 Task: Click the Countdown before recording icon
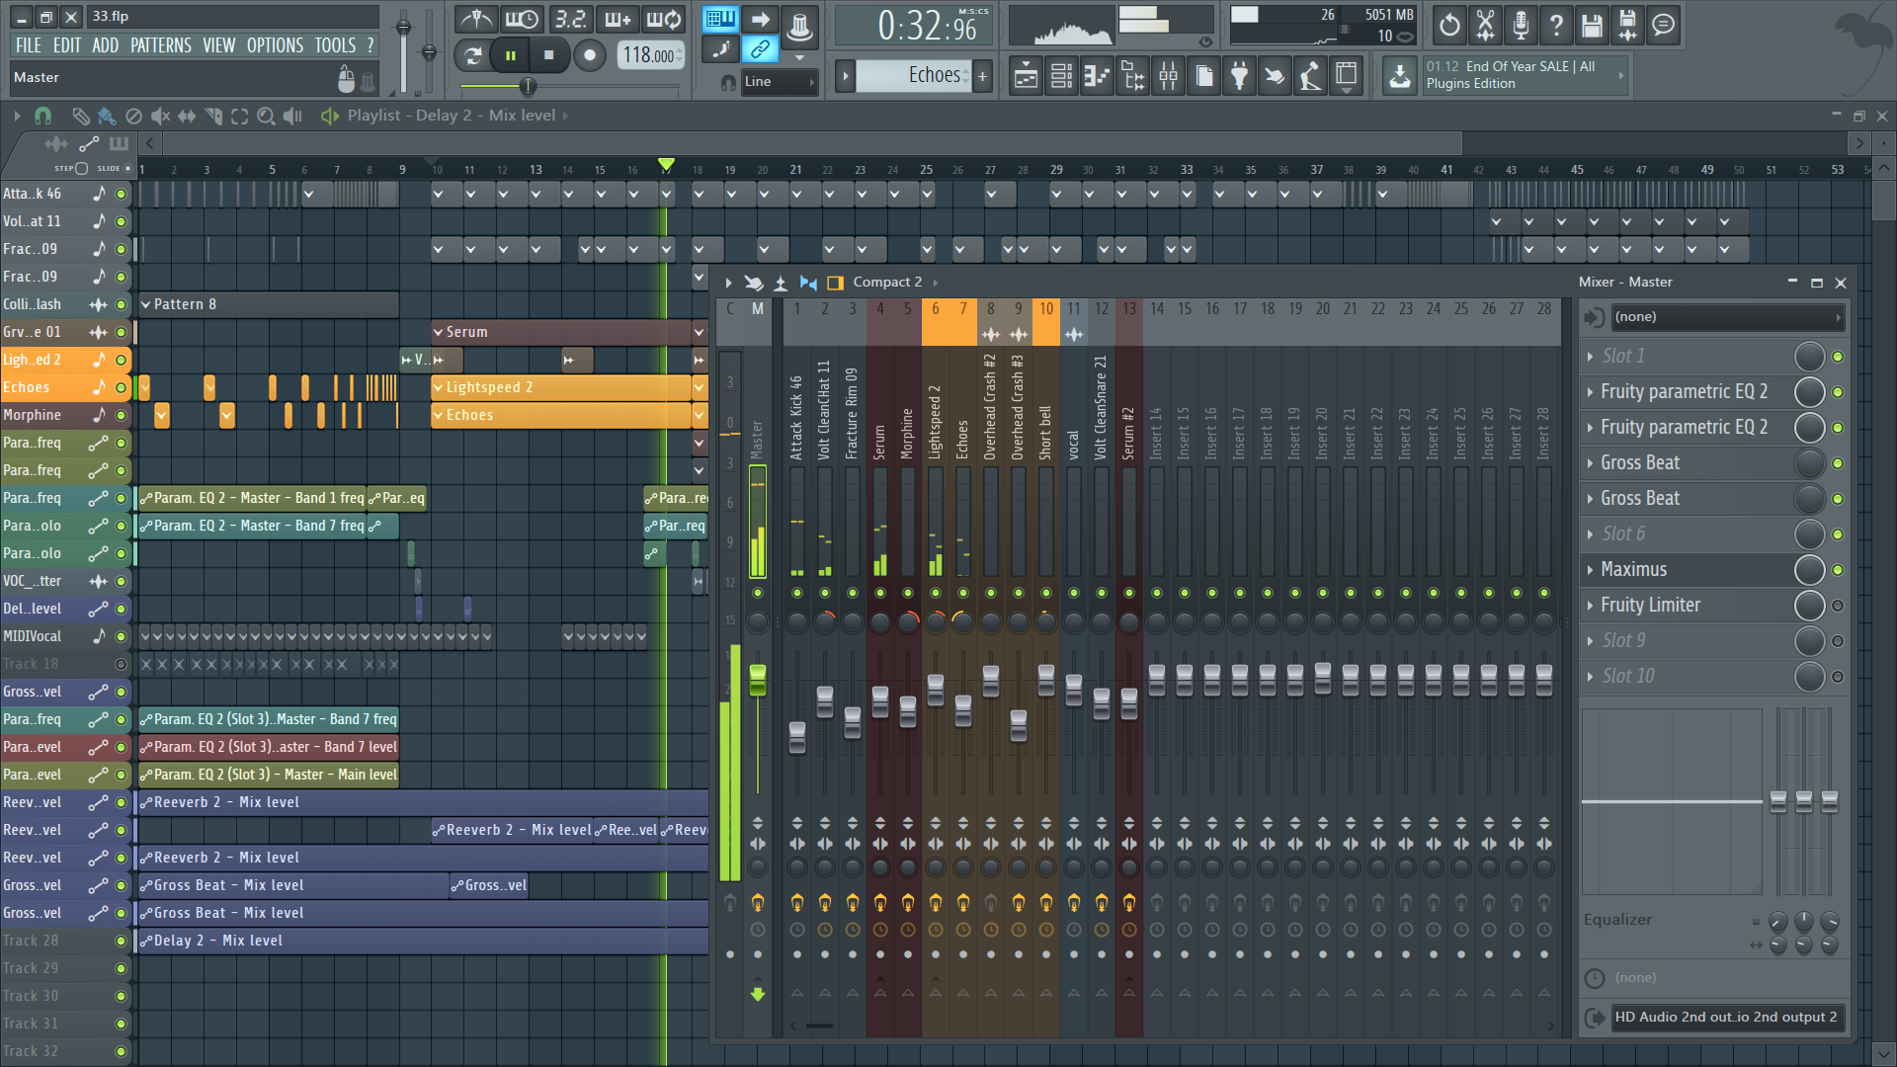tap(571, 20)
